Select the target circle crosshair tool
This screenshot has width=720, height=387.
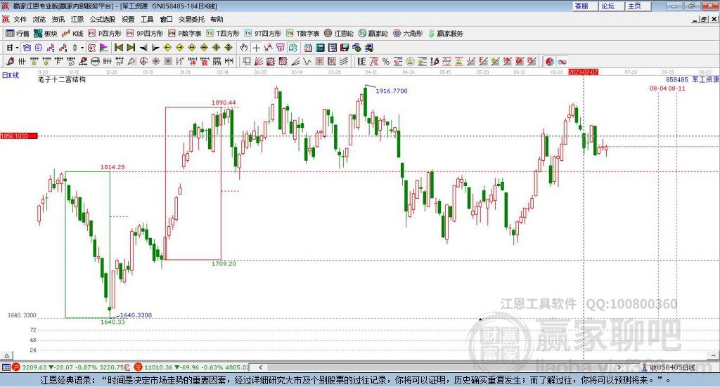point(143,61)
